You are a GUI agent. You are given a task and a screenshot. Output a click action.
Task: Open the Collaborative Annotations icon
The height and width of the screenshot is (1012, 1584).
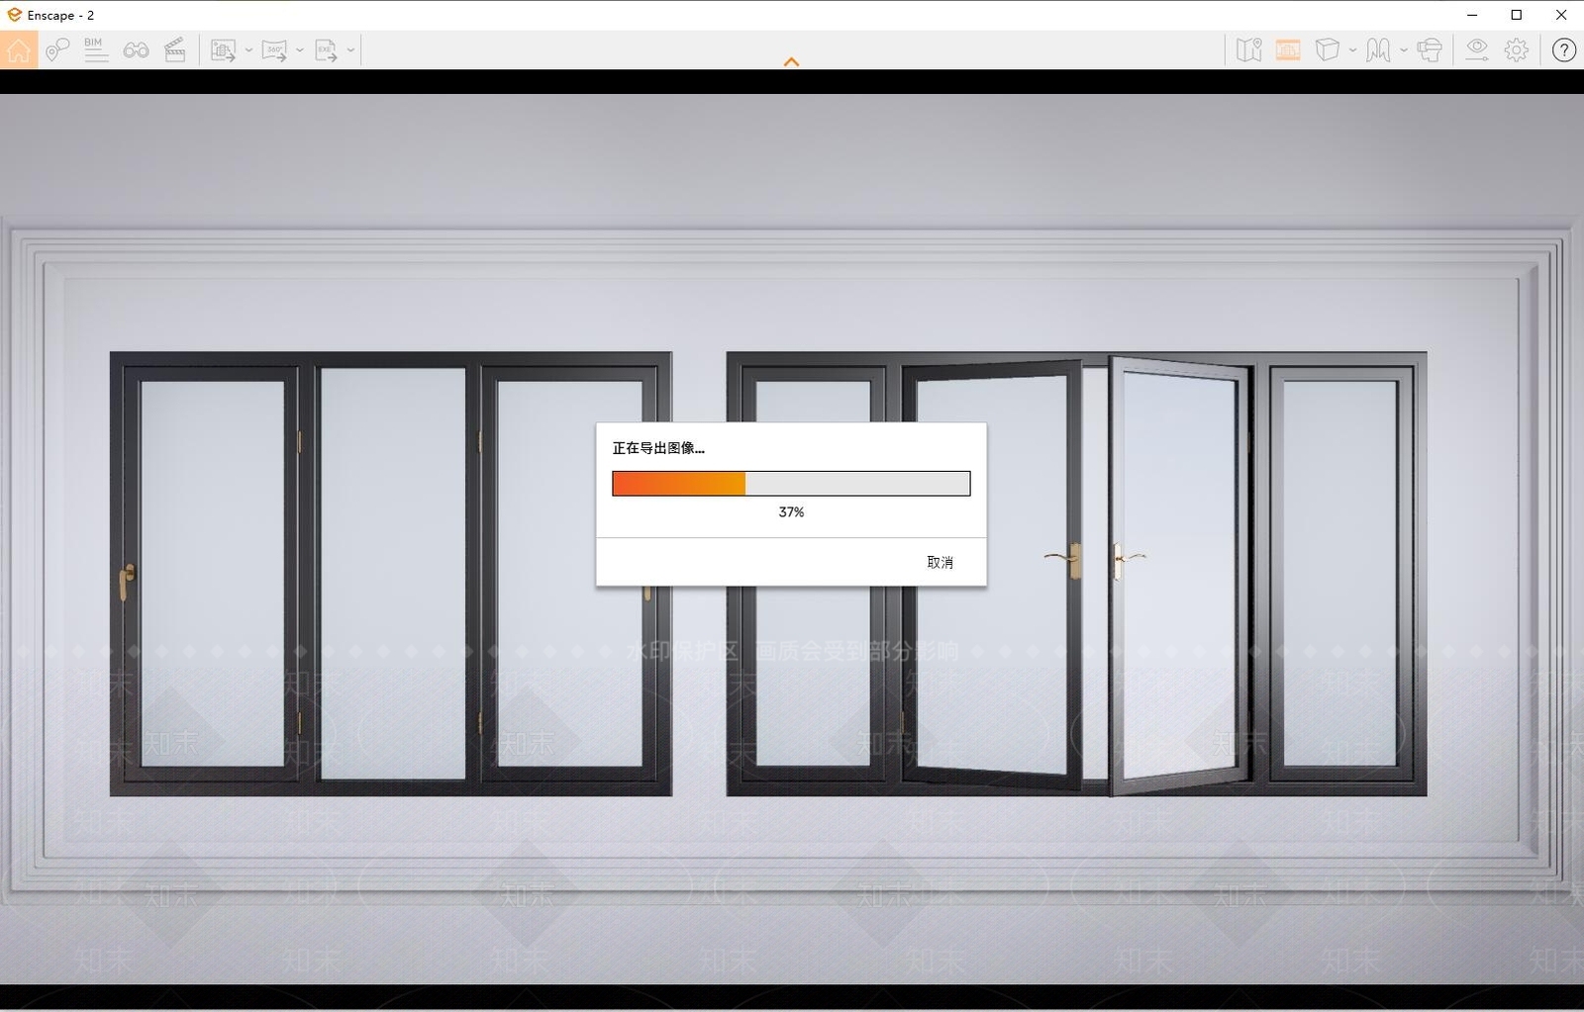click(57, 49)
